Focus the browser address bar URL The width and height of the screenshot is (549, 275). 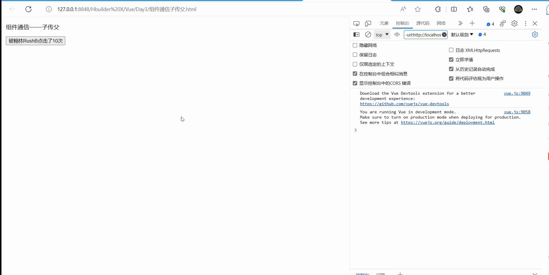[127, 9]
